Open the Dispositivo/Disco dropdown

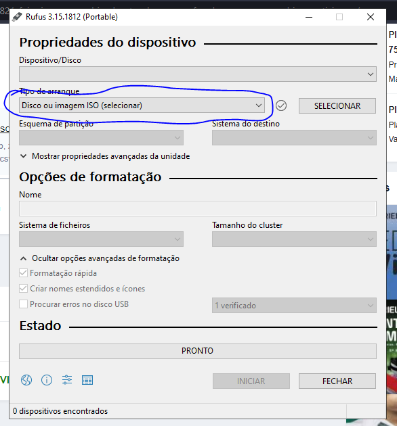click(198, 74)
